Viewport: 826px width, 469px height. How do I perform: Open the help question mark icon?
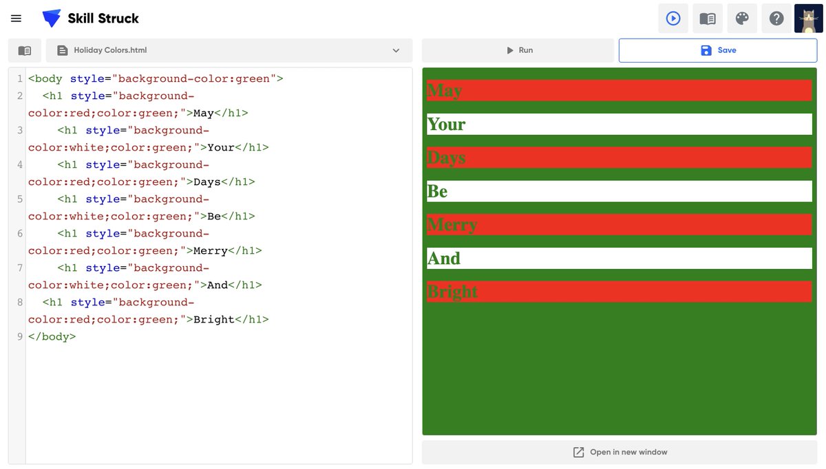[776, 19]
